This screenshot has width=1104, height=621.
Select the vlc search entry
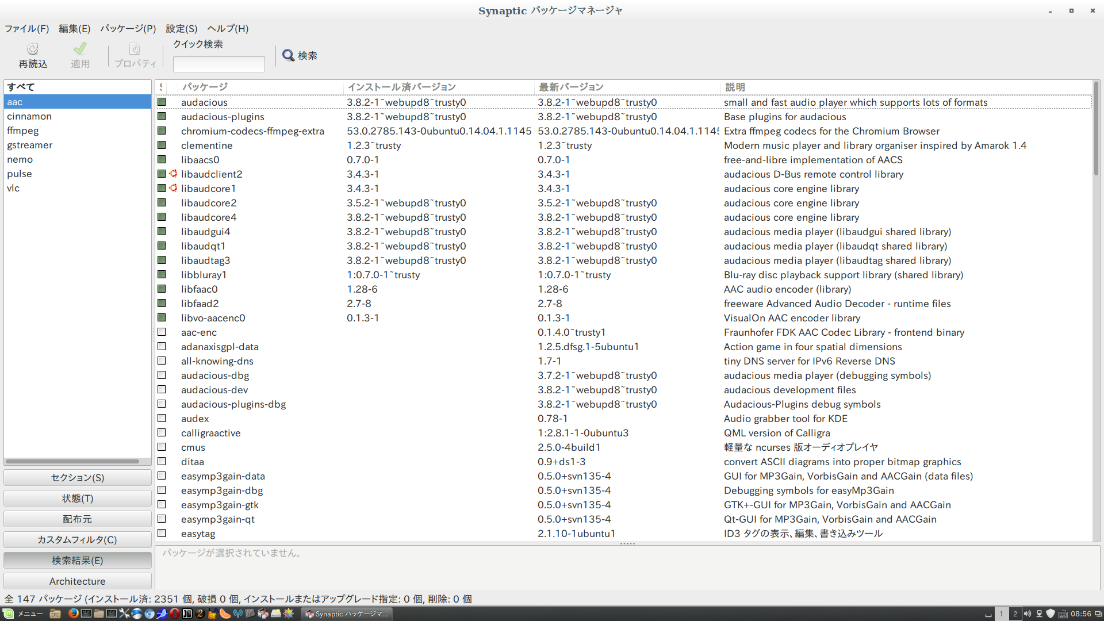[78, 188]
